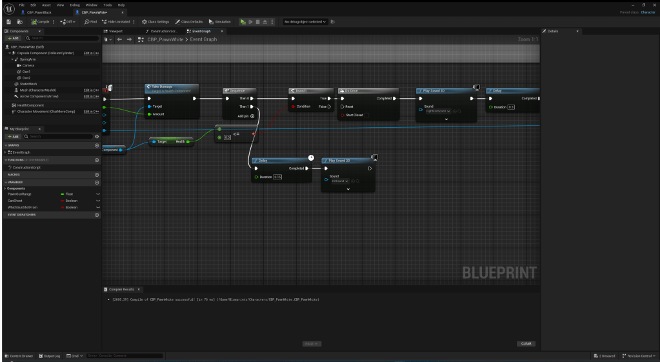
Task: Open the debug object selection dropdown
Action: [305, 21]
